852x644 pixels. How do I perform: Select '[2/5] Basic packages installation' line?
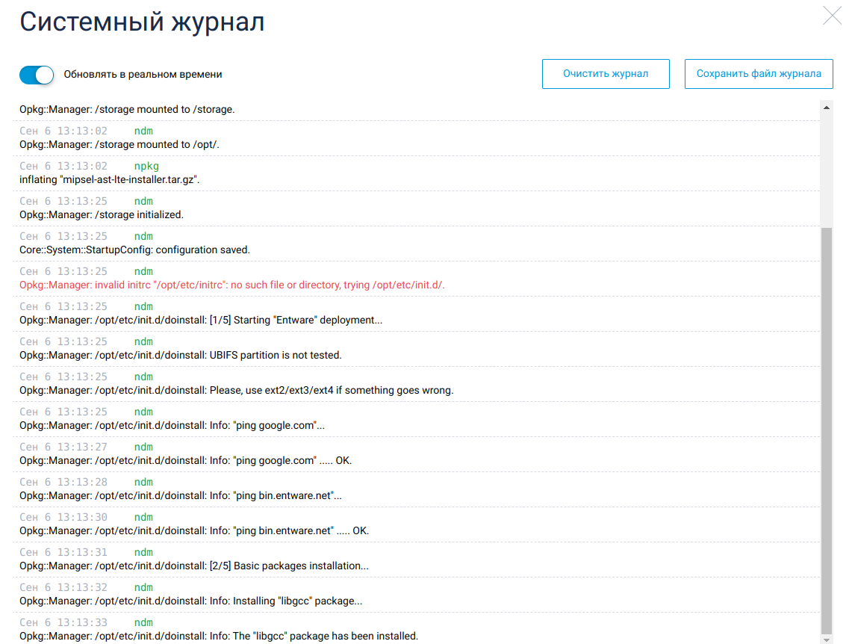194,566
